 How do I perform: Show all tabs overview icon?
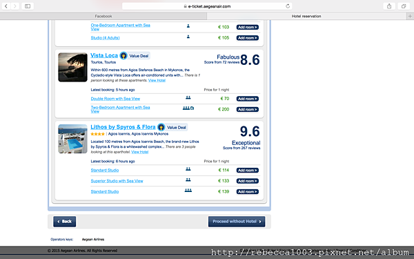pos(404,6)
